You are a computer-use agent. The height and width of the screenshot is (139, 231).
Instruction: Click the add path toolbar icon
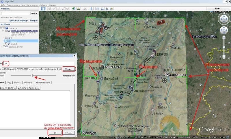pyautogui.click(x=59, y=9)
